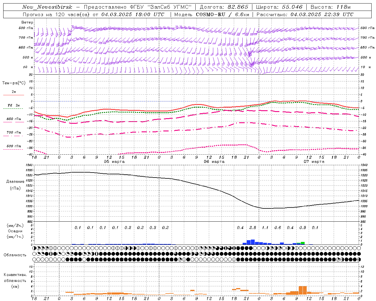Click the (мм/3ч.) unit label
The width and height of the screenshot is (376, 301).
point(15,225)
